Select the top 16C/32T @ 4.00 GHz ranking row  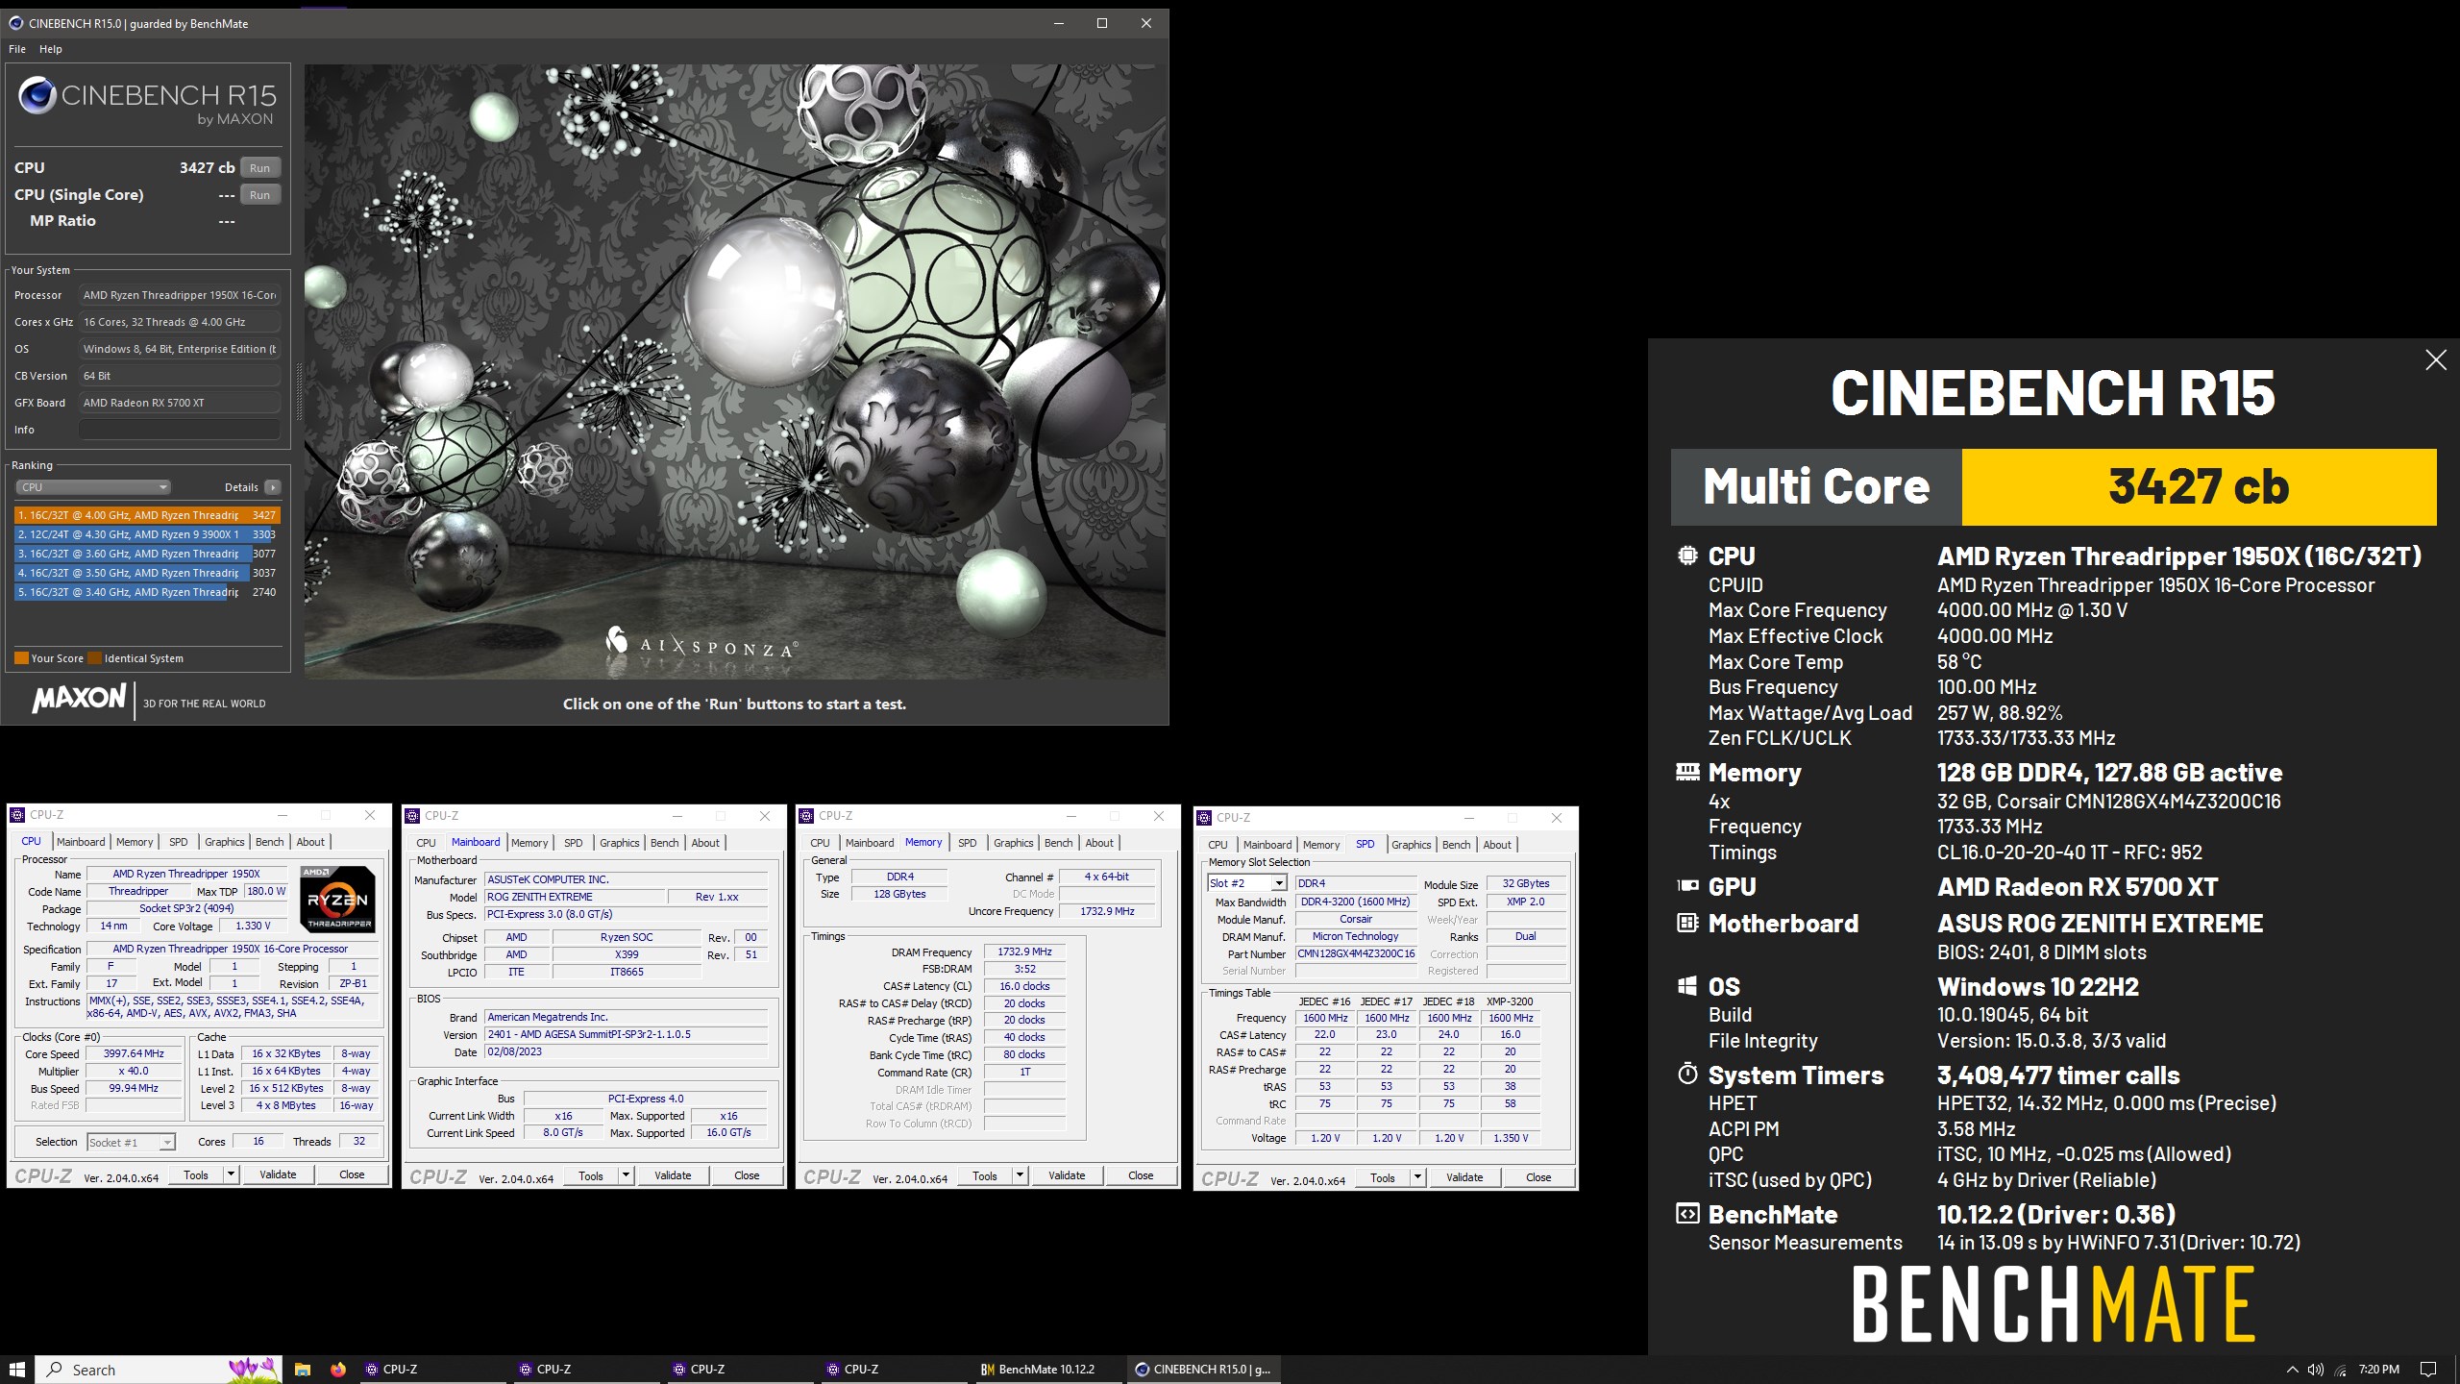[x=146, y=515]
